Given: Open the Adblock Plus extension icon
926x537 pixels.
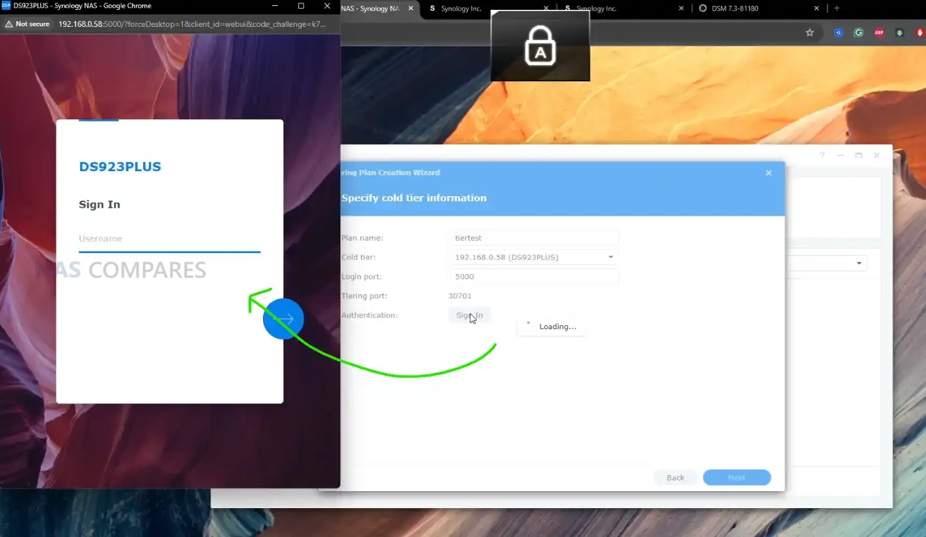Looking at the screenshot, I should pyautogui.click(x=878, y=33).
